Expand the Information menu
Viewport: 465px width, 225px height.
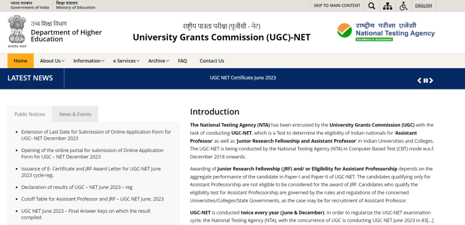pyautogui.click(x=89, y=61)
